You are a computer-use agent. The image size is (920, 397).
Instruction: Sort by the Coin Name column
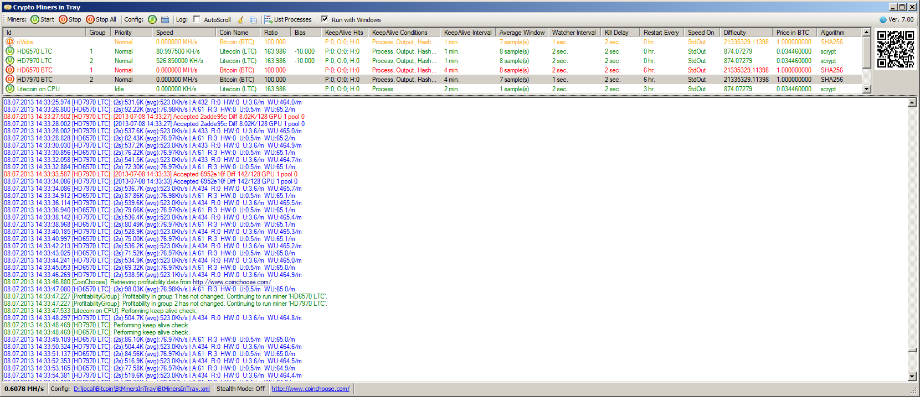click(x=234, y=33)
